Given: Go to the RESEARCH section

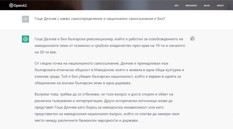Looking at the screenshot, I should tap(191, 5).
